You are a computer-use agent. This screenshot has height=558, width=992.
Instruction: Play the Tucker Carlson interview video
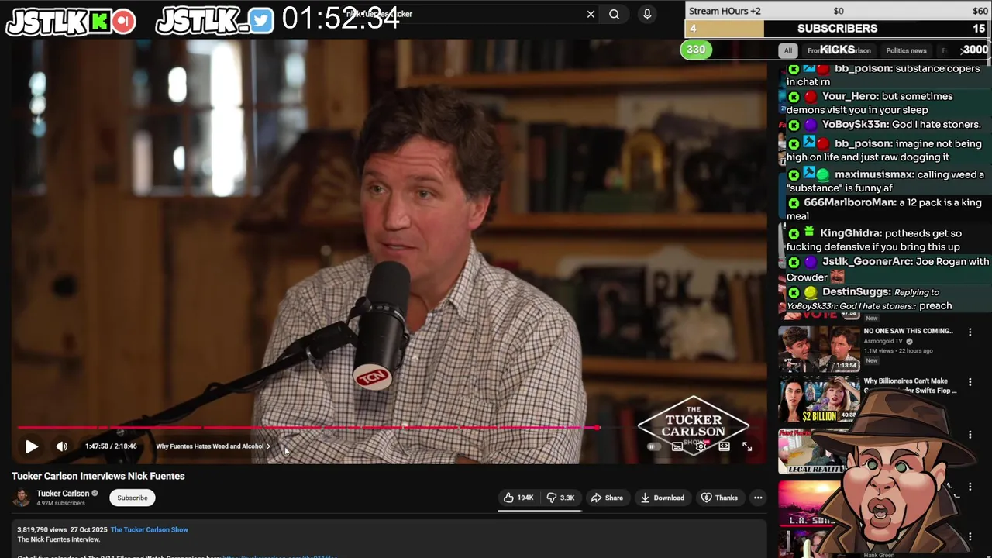click(32, 446)
